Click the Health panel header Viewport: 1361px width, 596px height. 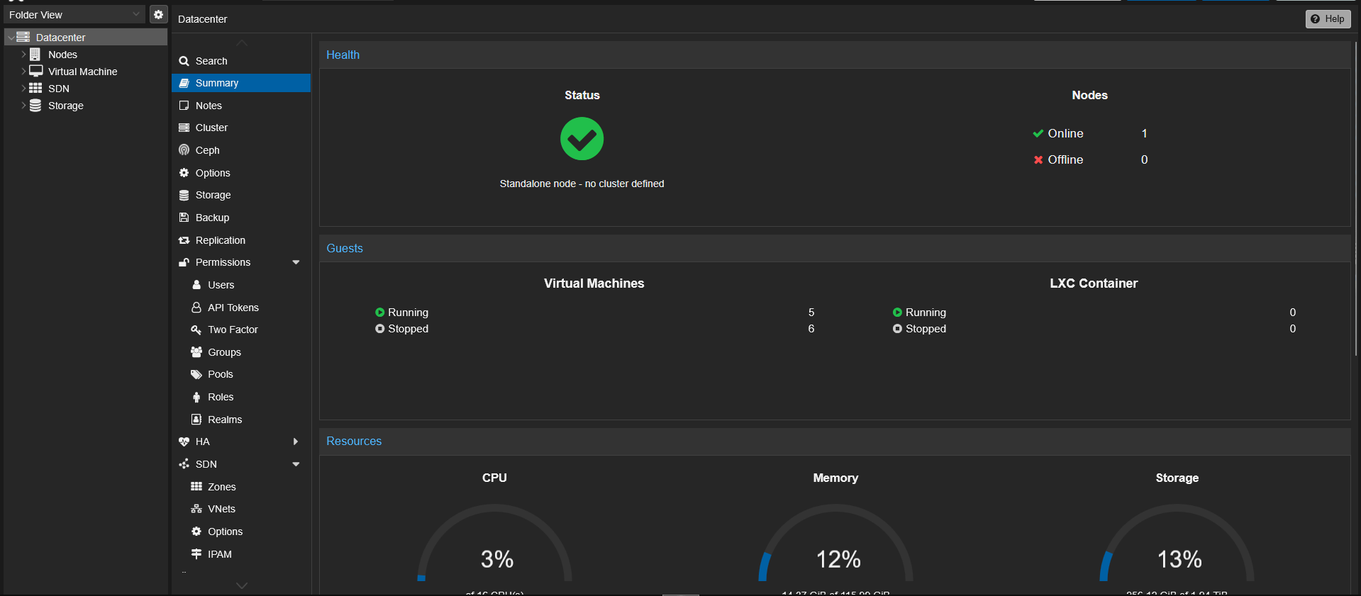point(835,55)
